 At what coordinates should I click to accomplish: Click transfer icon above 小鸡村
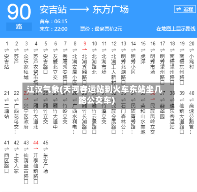[x=191, y=50]
